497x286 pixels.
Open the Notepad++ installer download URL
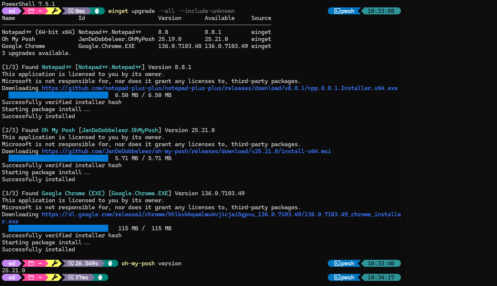click(x=219, y=88)
